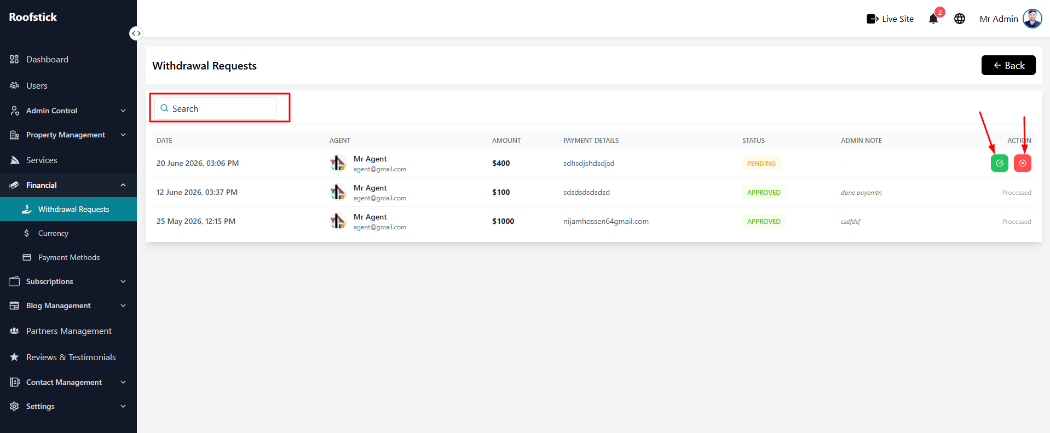The width and height of the screenshot is (1050, 433).
Task: Click the Back button
Action: point(1008,65)
